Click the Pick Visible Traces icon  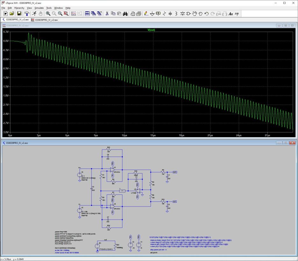click(74, 14)
